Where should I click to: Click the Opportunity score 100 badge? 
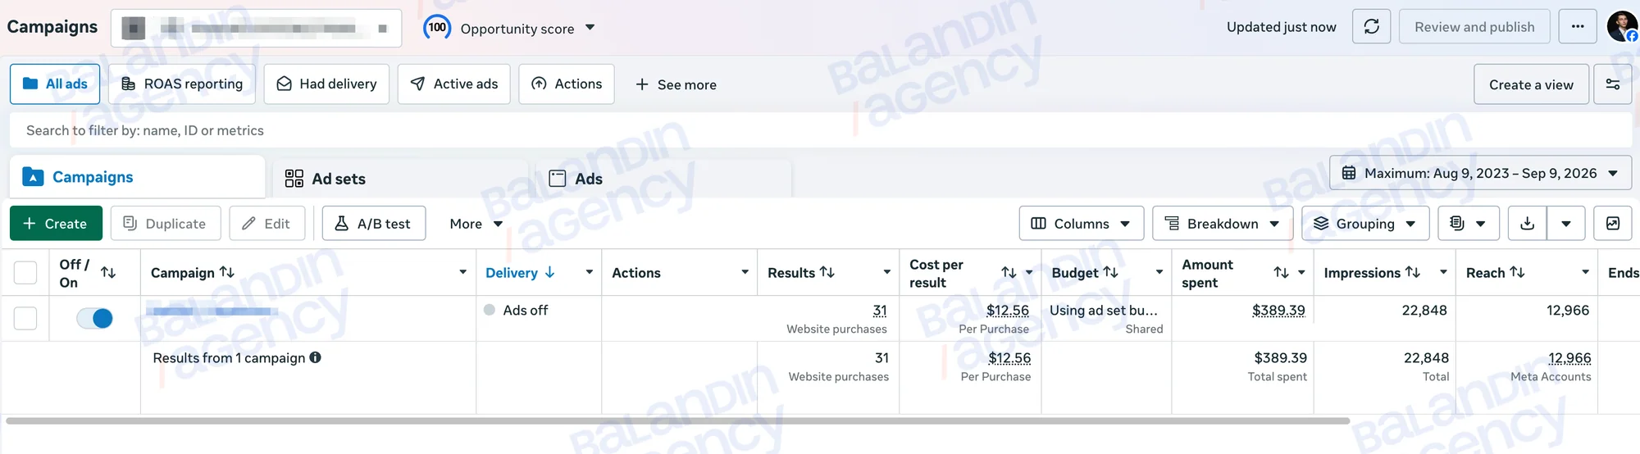pyautogui.click(x=437, y=28)
